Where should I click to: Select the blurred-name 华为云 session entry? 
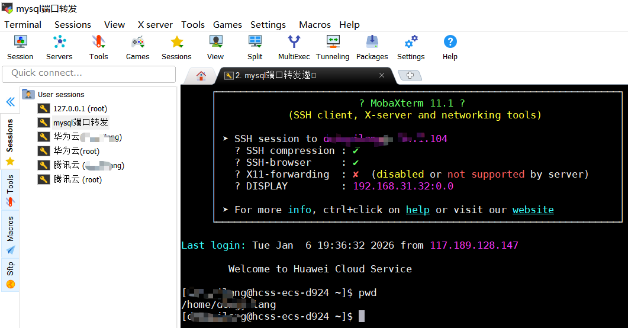(88, 137)
